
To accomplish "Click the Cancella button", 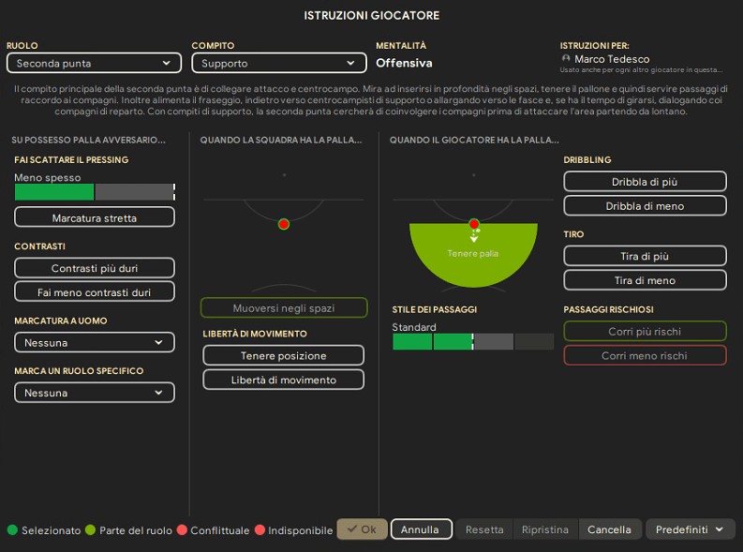I will [x=609, y=530].
